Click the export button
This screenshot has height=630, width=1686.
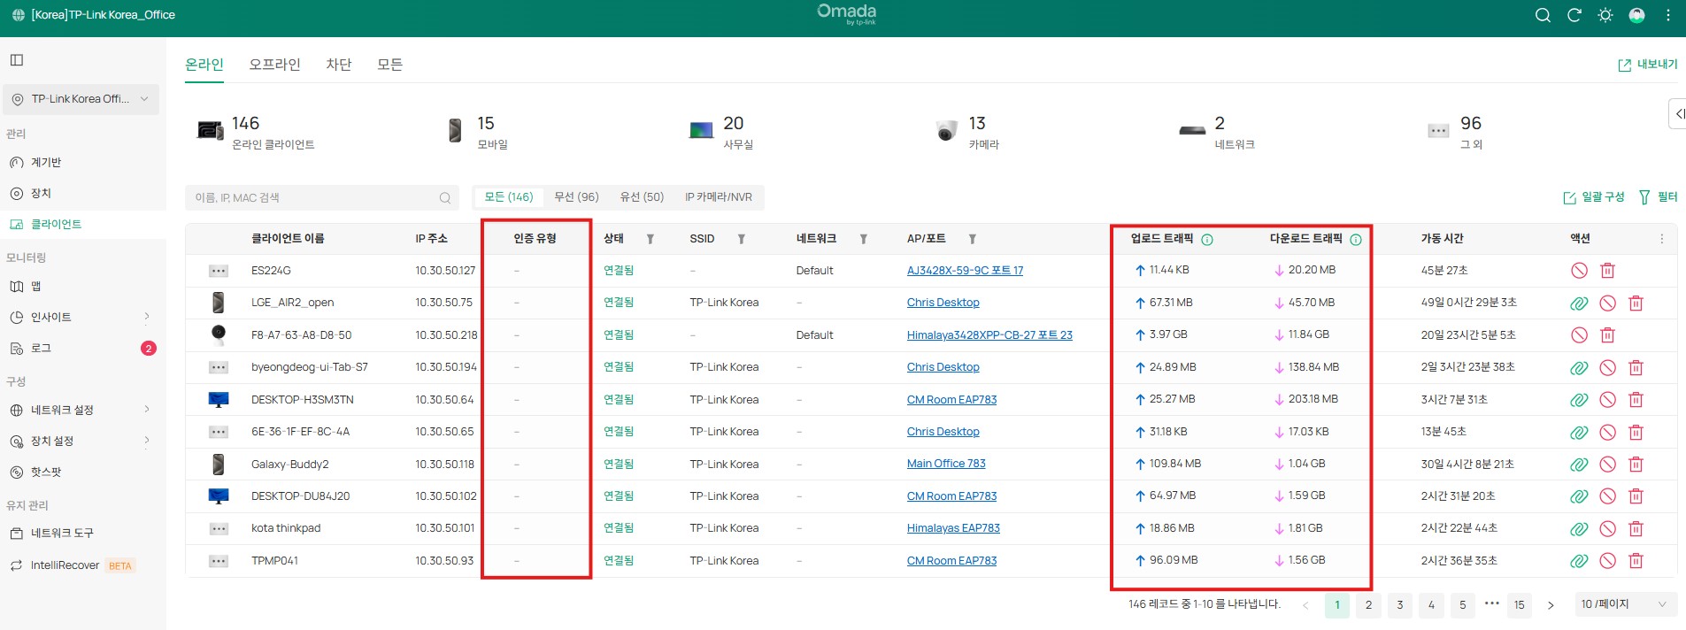pos(1647,65)
